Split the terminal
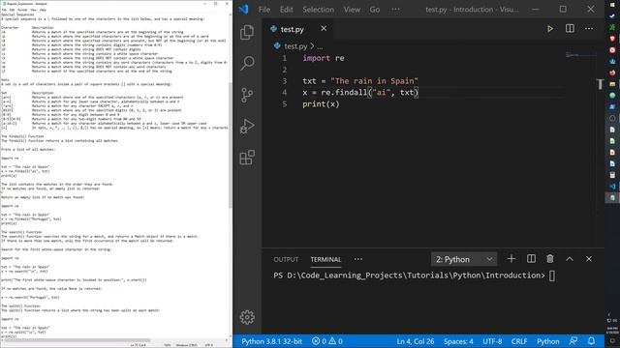620x348 pixels. click(531, 259)
